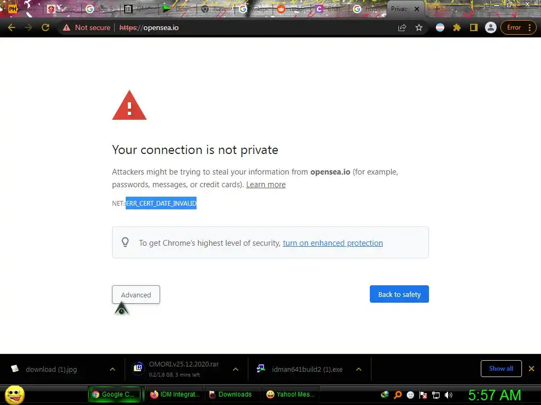541x405 pixels.
Task: Click the network connection tray icon
Action: [x=436, y=395]
